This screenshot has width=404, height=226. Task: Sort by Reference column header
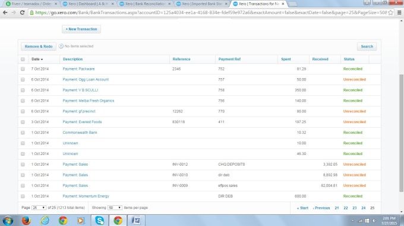pos(181,59)
